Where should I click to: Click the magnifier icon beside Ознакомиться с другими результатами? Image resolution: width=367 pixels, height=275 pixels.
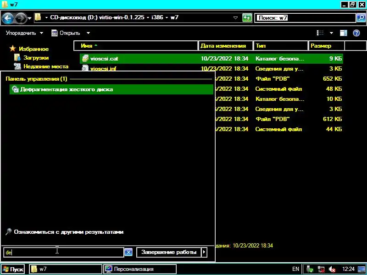point(8,232)
